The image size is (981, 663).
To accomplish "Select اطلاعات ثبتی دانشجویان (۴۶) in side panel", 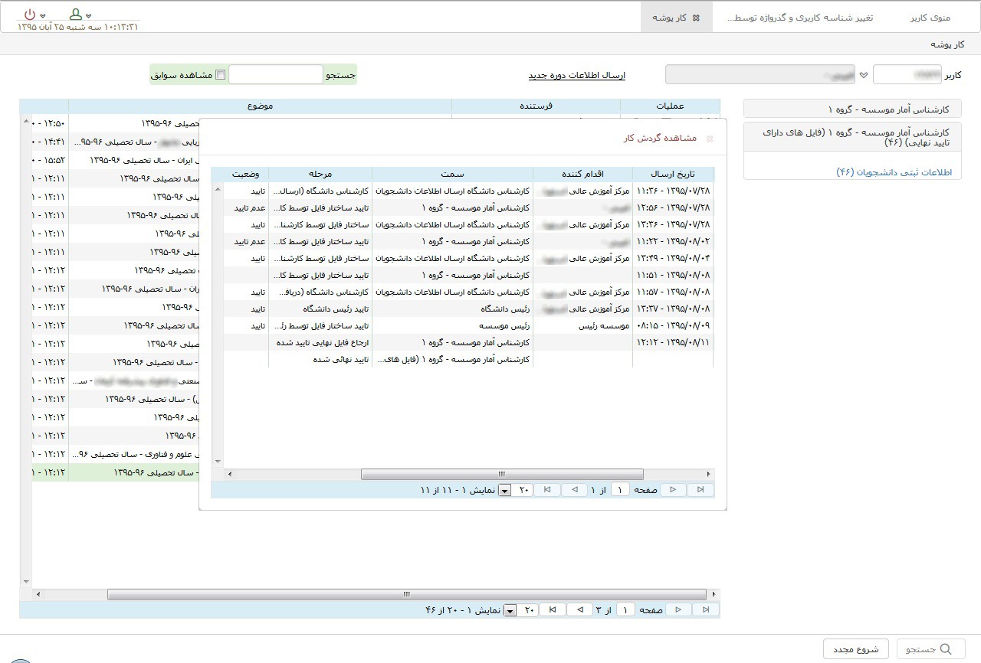I will [894, 172].
